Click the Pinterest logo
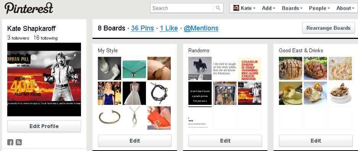Viewport: 358px width, 151px height. [x=29, y=8]
